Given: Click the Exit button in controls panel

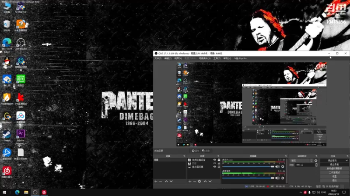Looking at the screenshot, I should point(334,180).
